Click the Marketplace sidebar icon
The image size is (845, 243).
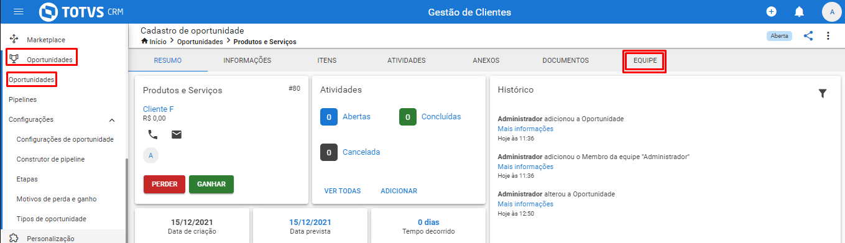[14, 39]
